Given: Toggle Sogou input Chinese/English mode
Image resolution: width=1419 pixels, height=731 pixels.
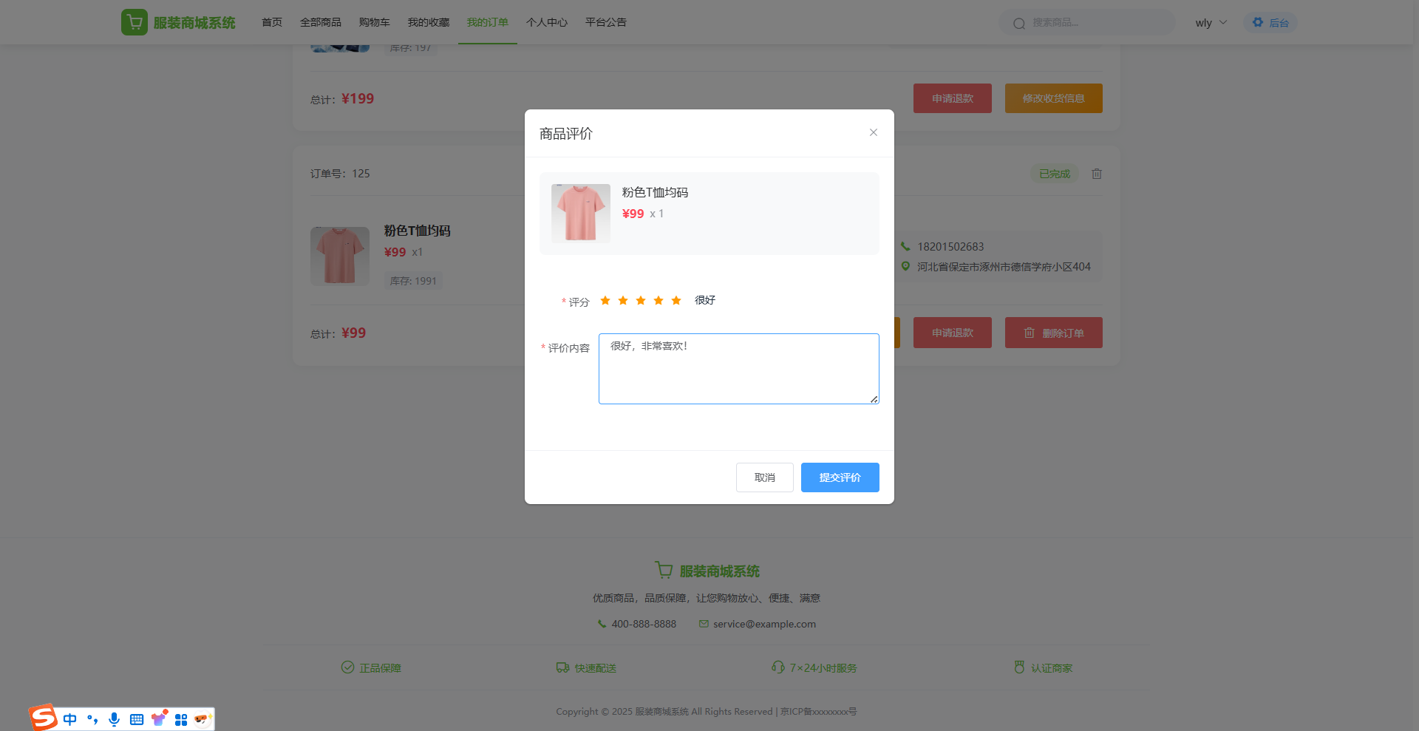Looking at the screenshot, I should (70, 719).
